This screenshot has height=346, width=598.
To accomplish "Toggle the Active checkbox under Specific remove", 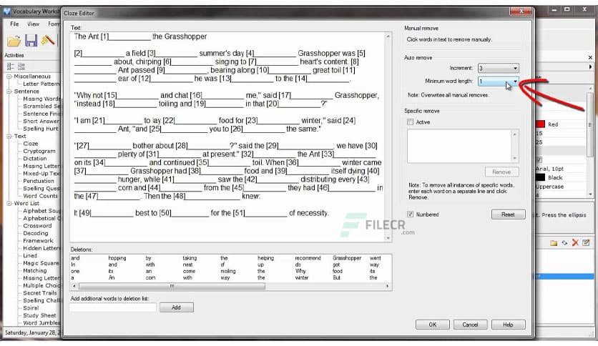I will 411,122.
